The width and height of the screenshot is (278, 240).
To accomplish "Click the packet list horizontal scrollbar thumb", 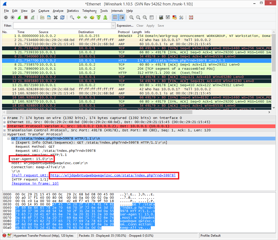I will pyautogui.click(x=99, y=112).
